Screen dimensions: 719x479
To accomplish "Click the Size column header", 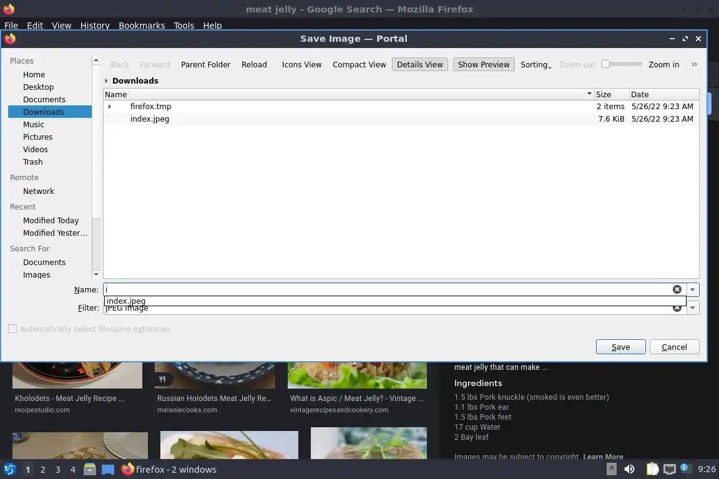I will coord(611,94).
